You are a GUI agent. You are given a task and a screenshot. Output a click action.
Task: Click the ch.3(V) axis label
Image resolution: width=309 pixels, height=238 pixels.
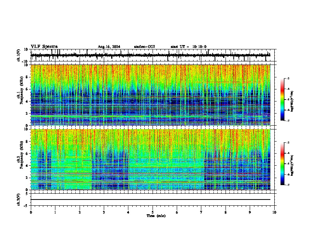click(19, 199)
